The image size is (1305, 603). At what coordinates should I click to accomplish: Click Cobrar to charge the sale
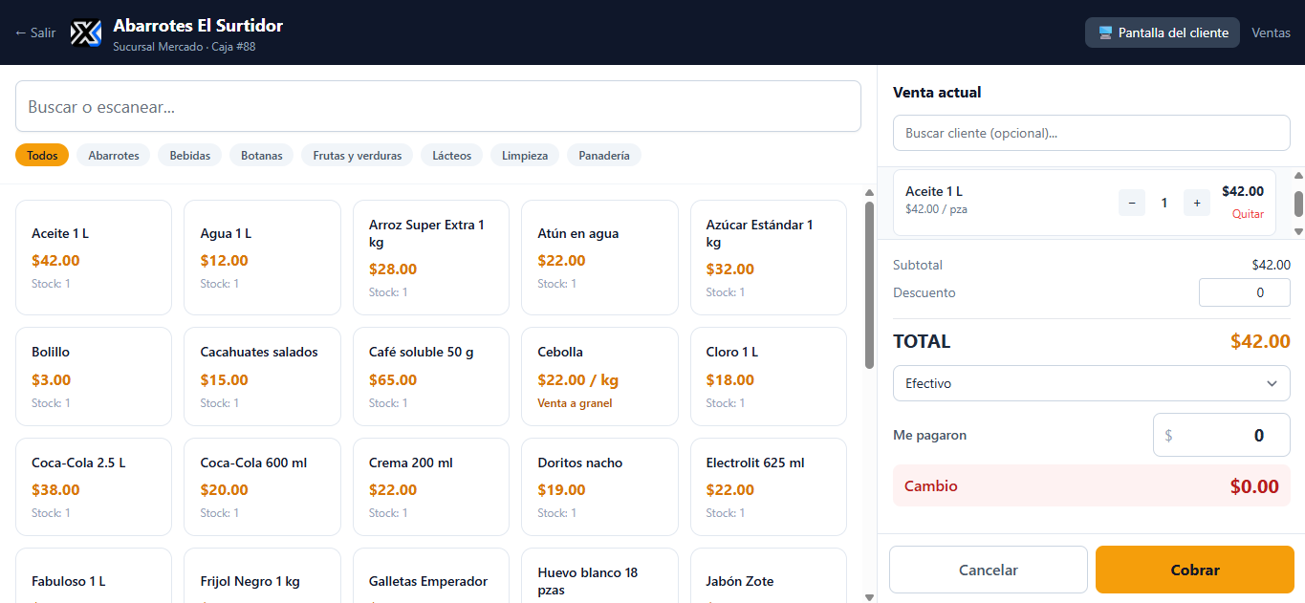[x=1195, y=570]
